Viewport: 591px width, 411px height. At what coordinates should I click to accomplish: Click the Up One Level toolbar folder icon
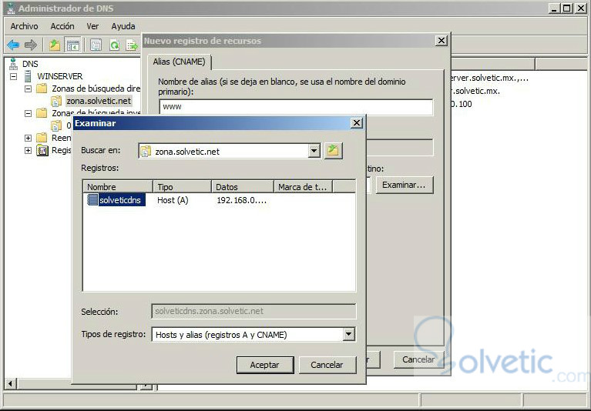55,45
